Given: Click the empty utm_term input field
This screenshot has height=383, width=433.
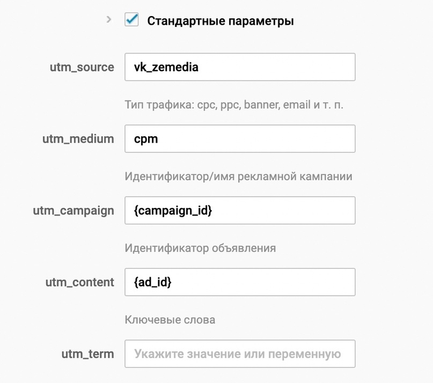Looking at the screenshot, I should [x=240, y=353].
